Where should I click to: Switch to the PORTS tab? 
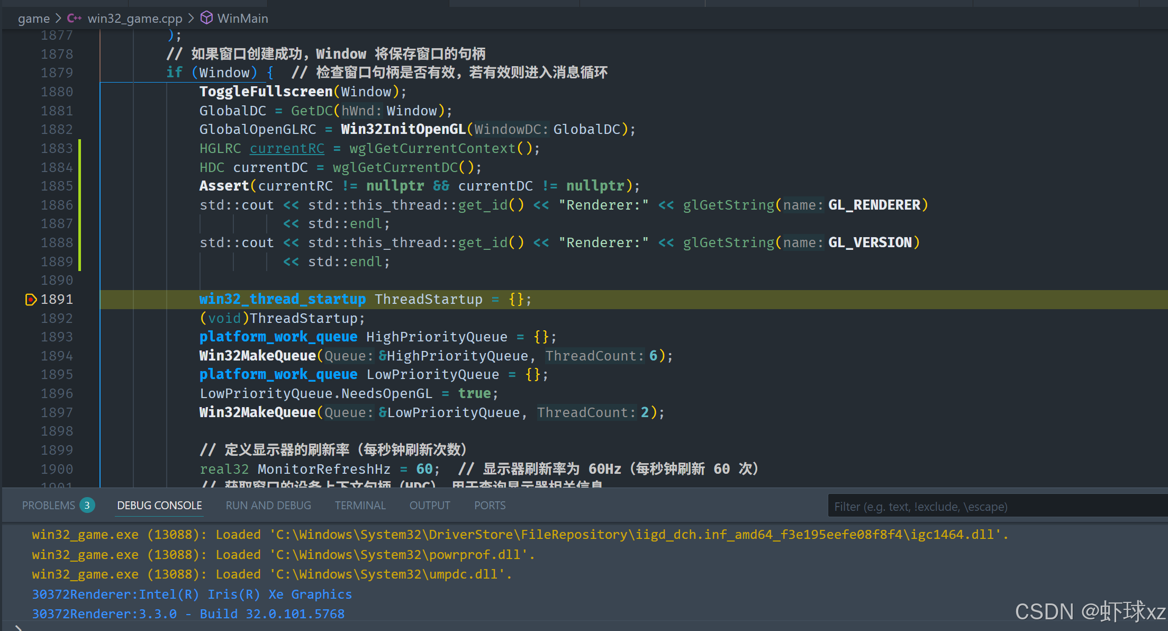(x=490, y=506)
